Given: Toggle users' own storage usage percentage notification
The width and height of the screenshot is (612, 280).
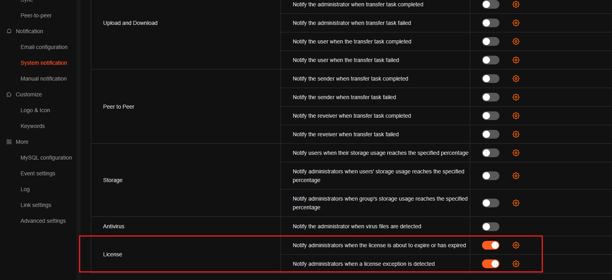Looking at the screenshot, I should point(491,153).
